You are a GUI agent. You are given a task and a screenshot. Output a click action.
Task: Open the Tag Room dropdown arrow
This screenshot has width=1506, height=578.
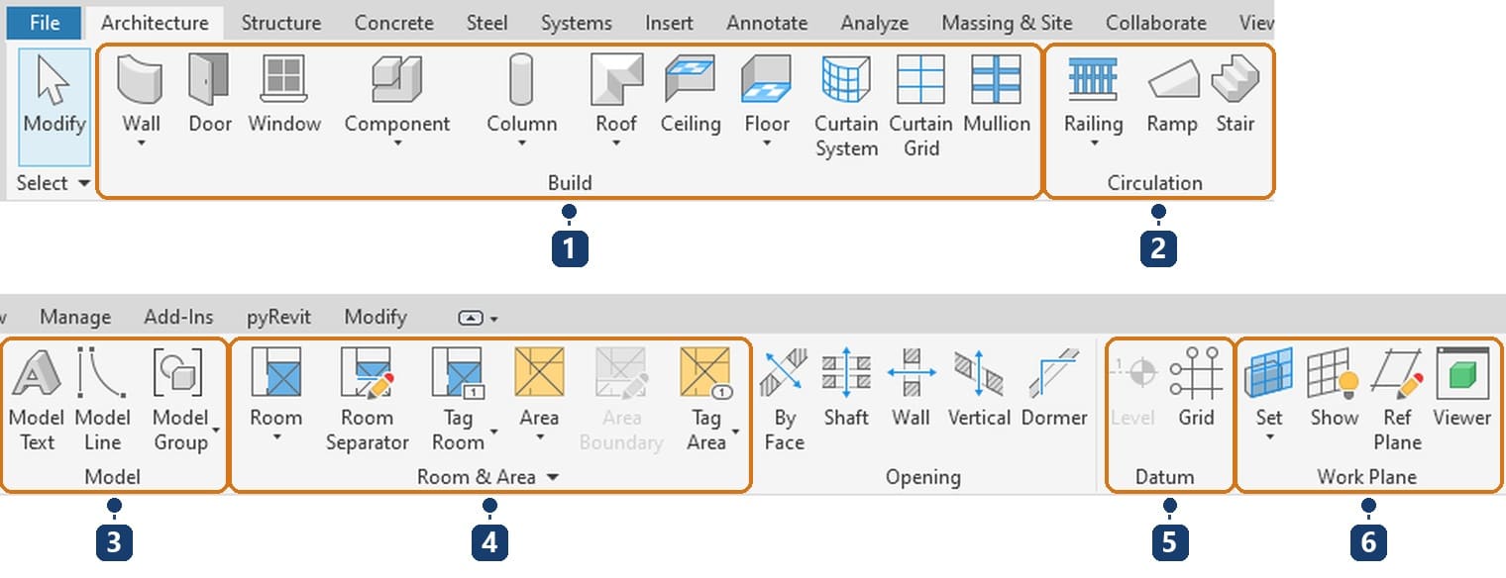(x=493, y=432)
